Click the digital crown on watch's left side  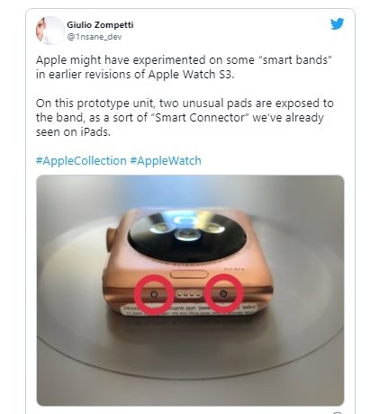coord(111,240)
